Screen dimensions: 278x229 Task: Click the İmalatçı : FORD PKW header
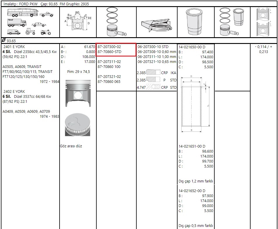20,4
